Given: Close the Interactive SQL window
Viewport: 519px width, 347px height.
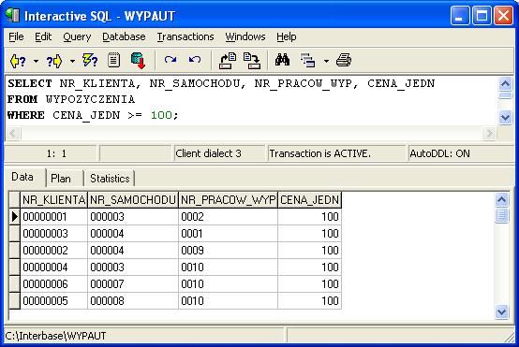Looking at the screenshot, I should pyautogui.click(x=503, y=16).
